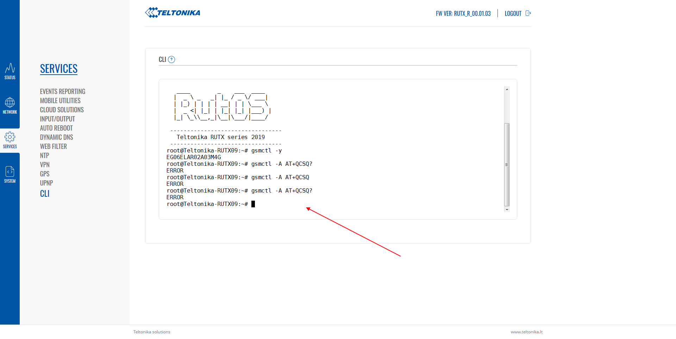
Task: Open the UPNP menu item
Action: pos(46,183)
